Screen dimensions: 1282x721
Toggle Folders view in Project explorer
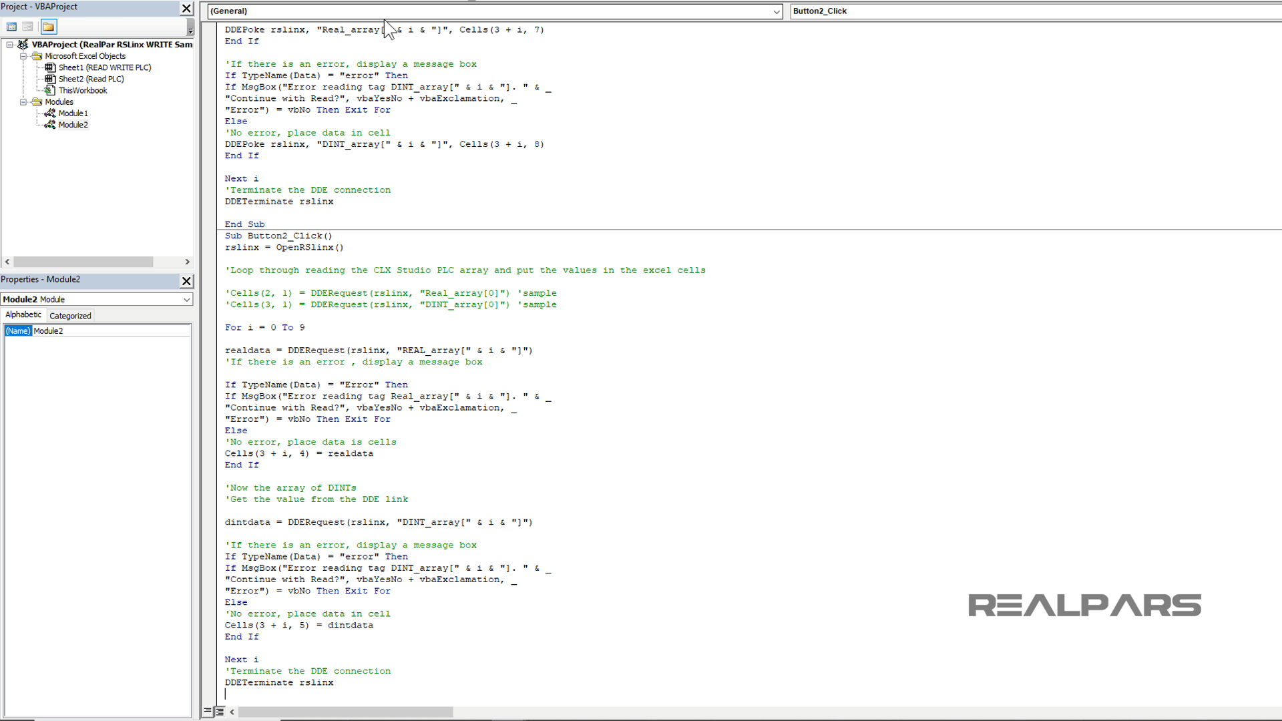pyautogui.click(x=48, y=27)
